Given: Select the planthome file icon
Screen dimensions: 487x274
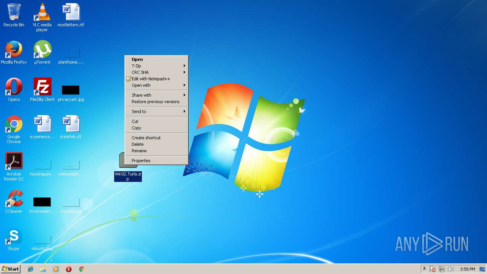Looking at the screenshot, I should [x=71, y=56].
